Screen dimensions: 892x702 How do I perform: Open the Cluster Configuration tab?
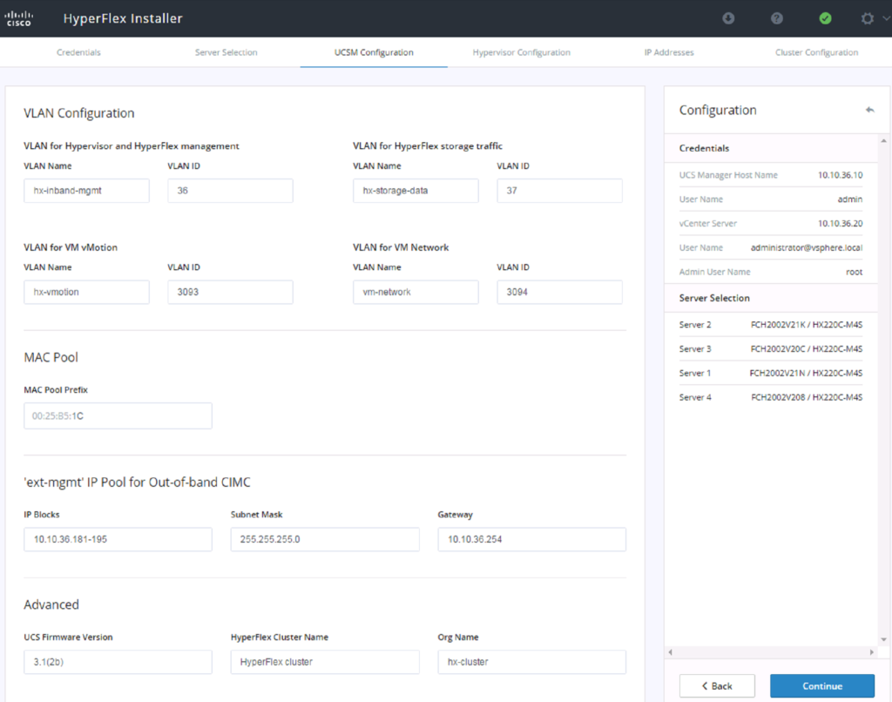coord(816,52)
